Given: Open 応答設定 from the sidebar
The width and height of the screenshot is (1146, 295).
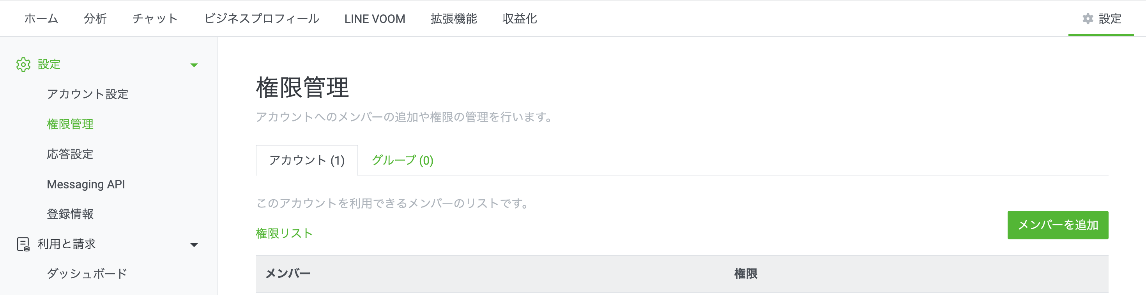Looking at the screenshot, I should pos(70,154).
